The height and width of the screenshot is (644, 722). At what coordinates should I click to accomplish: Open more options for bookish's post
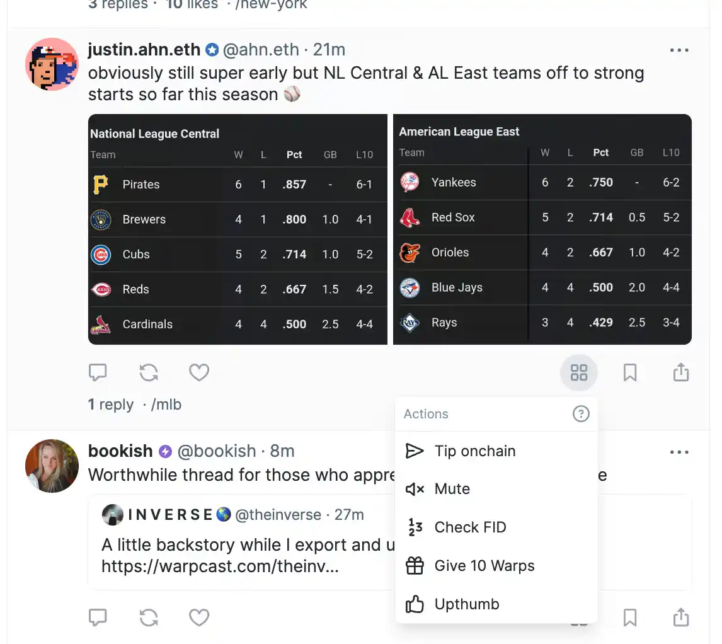679,452
